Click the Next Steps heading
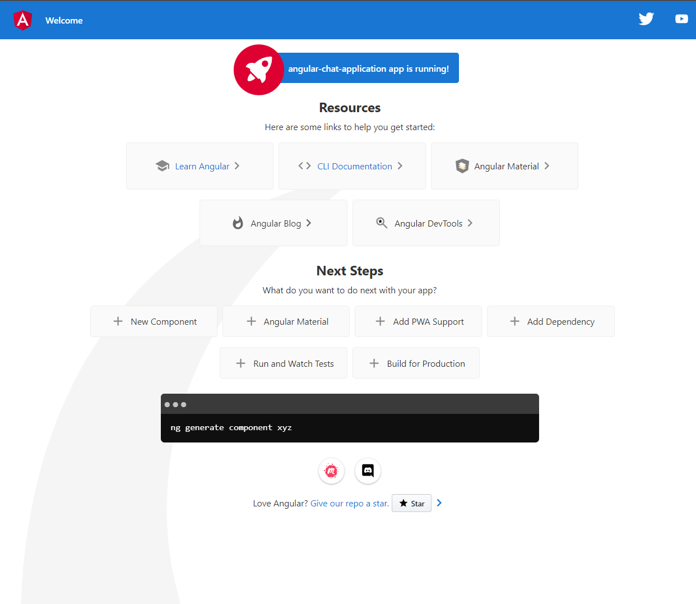 pos(350,271)
